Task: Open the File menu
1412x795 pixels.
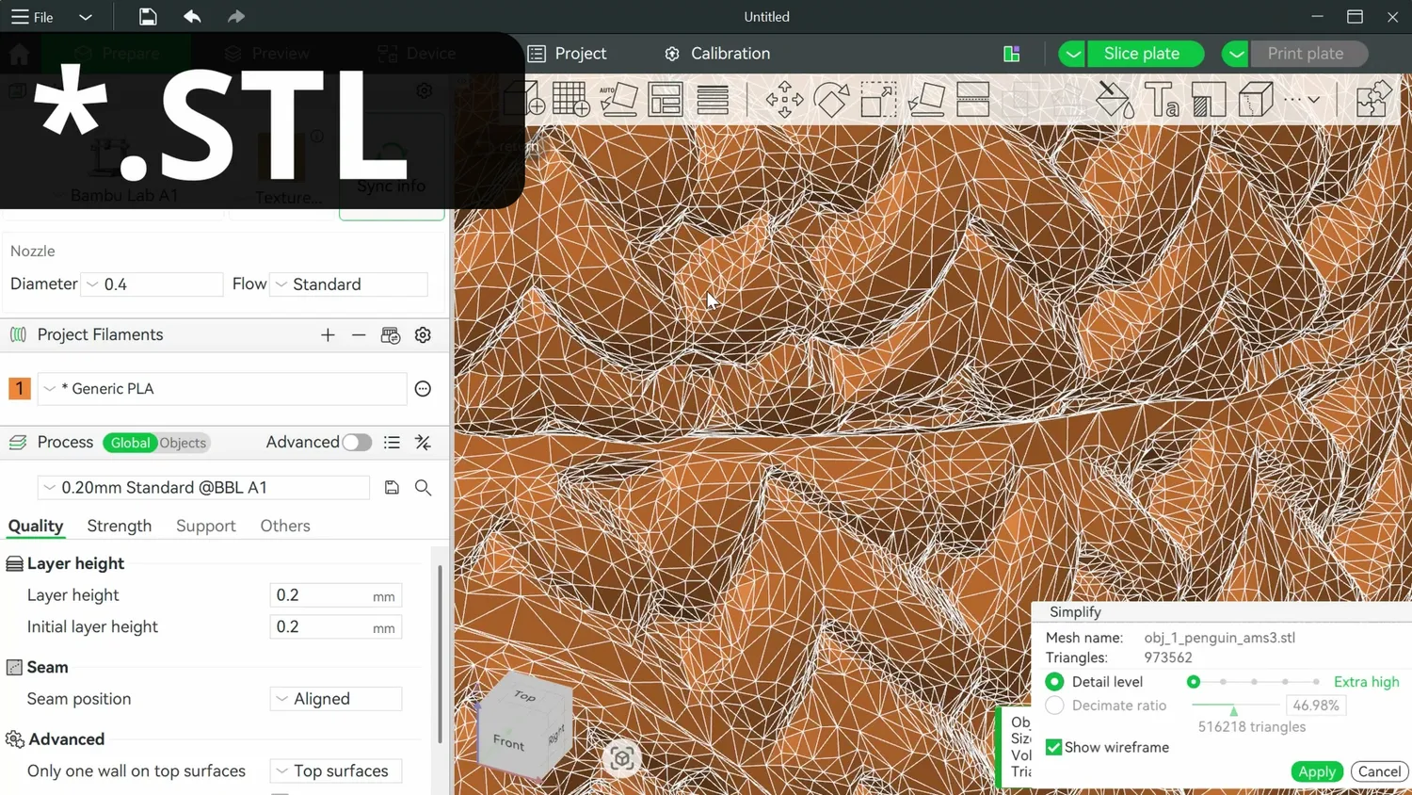Action: (x=32, y=17)
